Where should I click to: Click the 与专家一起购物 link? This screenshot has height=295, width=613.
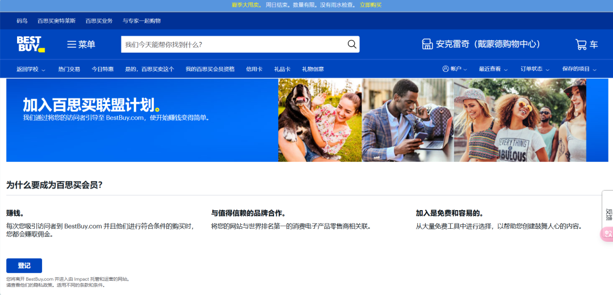[x=141, y=21]
